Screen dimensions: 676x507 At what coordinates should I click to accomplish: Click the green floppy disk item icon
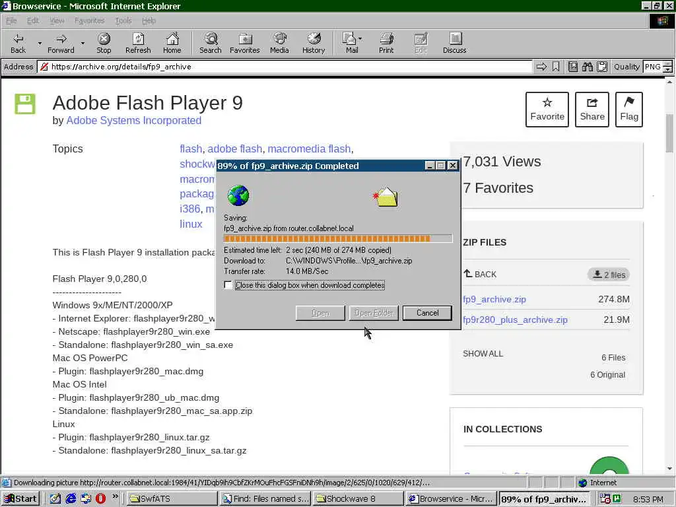[25, 104]
